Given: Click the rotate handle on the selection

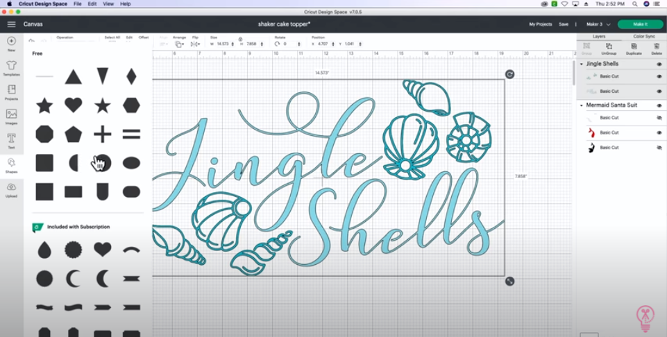Looking at the screenshot, I should coord(509,74).
